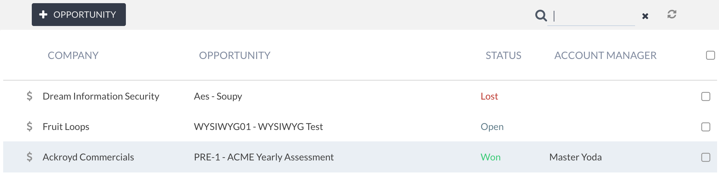Open PRE-1 - ACME Yearly Assessment
719x175 pixels.
[264, 157]
